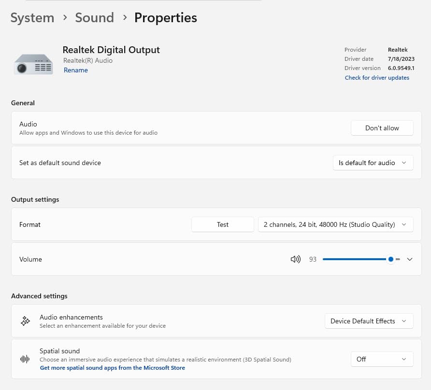The height and width of the screenshot is (390, 431).
Task: Click the General section heading
Action: pos(23,103)
